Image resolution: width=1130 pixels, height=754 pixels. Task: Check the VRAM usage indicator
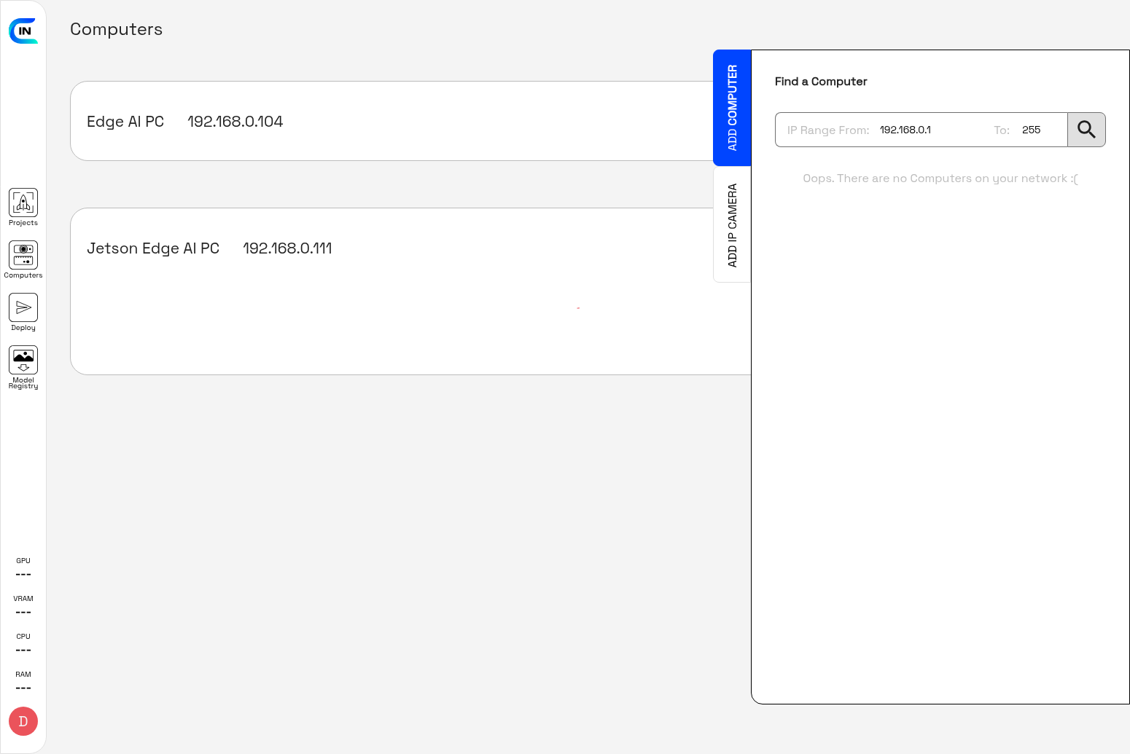click(23, 606)
